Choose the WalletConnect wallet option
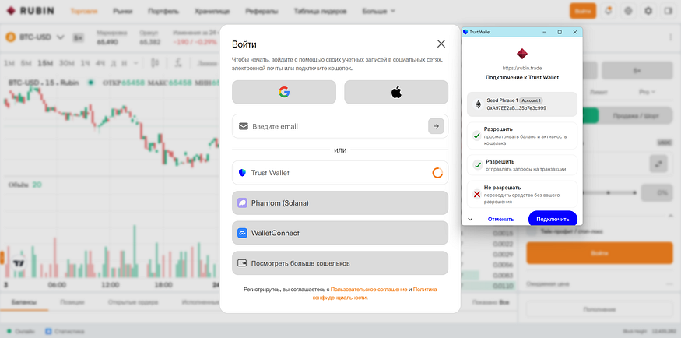Image resolution: width=681 pixels, height=338 pixels. point(340,233)
